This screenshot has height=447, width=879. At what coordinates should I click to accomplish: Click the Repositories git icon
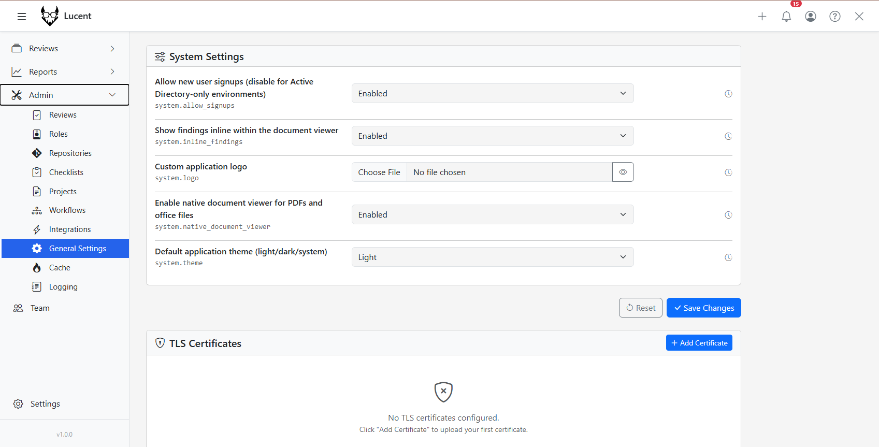click(x=37, y=153)
